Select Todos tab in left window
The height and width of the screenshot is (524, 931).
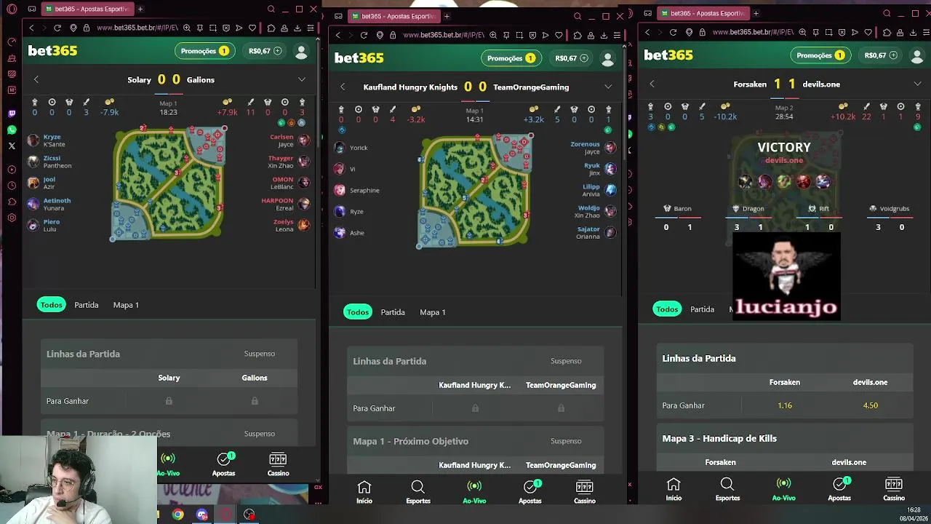(x=51, y=305)
